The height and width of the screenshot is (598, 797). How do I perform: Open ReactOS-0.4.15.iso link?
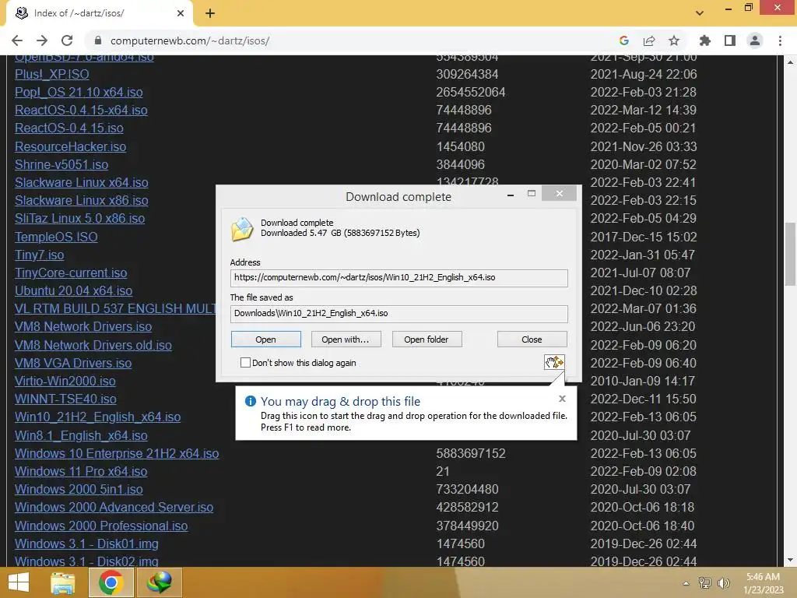click(69, 128)
